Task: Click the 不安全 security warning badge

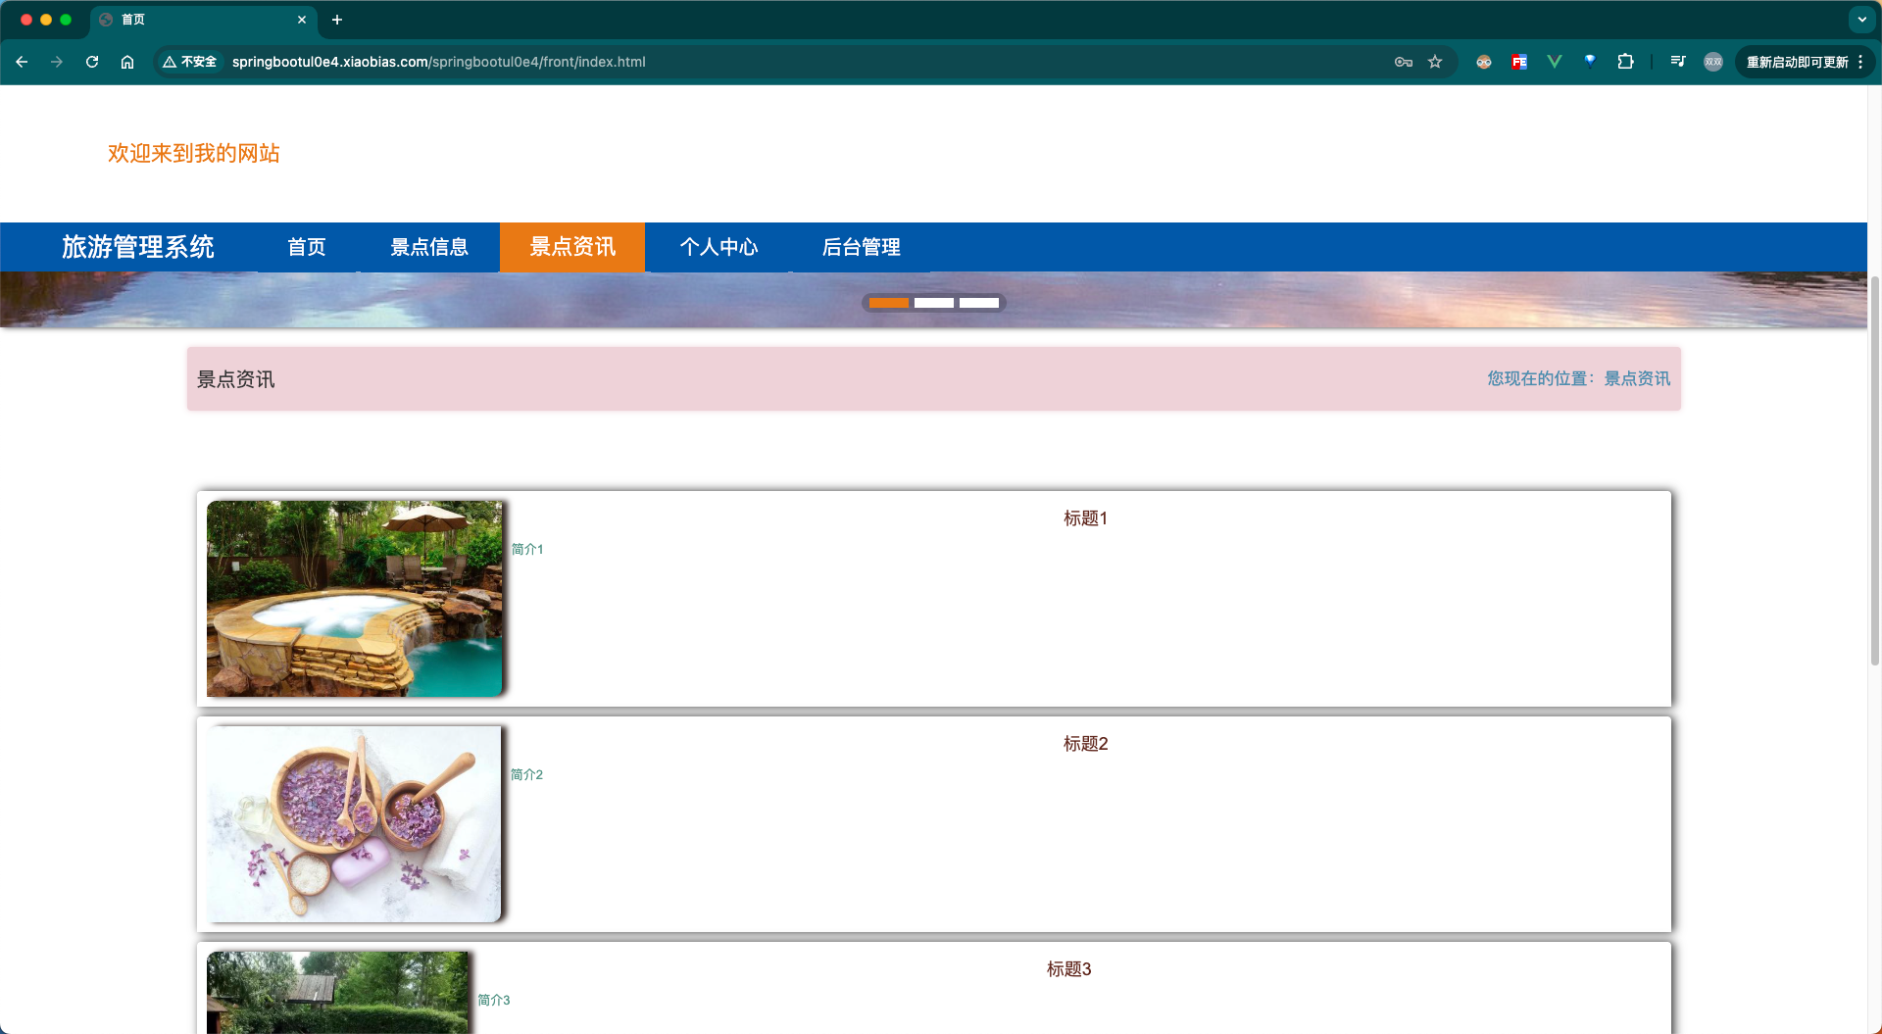Action: [190, 62]
